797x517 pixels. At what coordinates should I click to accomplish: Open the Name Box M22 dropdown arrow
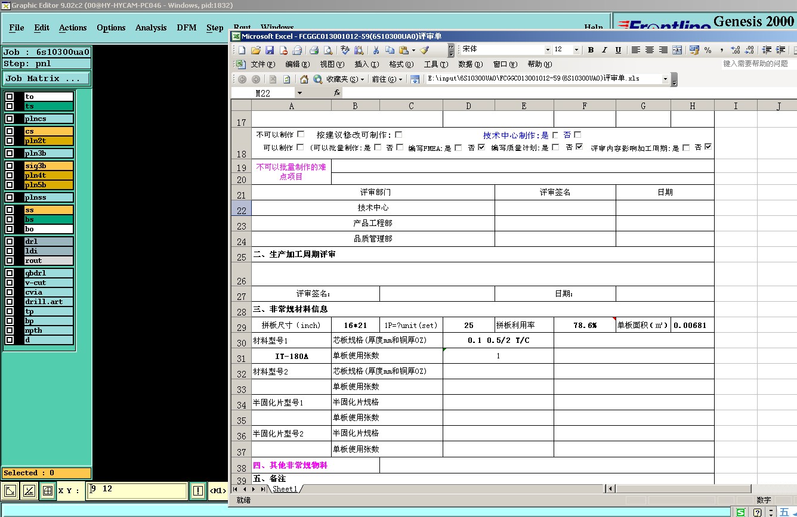pos(299,93)
